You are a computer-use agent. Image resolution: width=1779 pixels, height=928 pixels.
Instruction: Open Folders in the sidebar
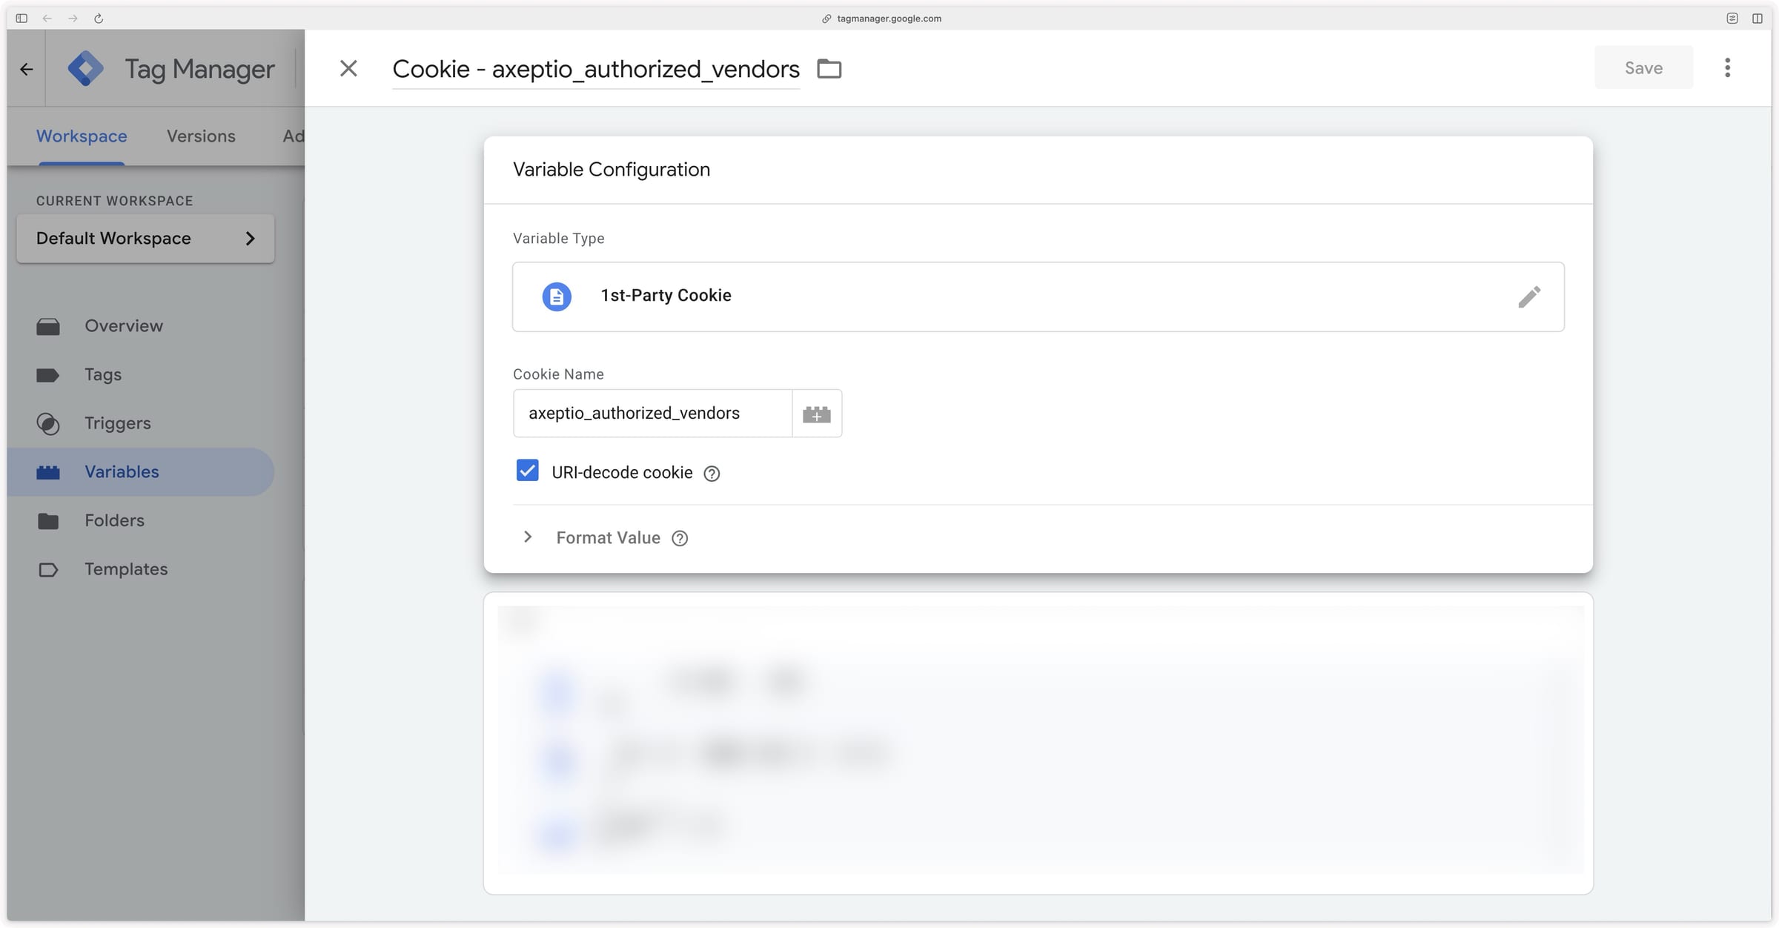(141, 521)
